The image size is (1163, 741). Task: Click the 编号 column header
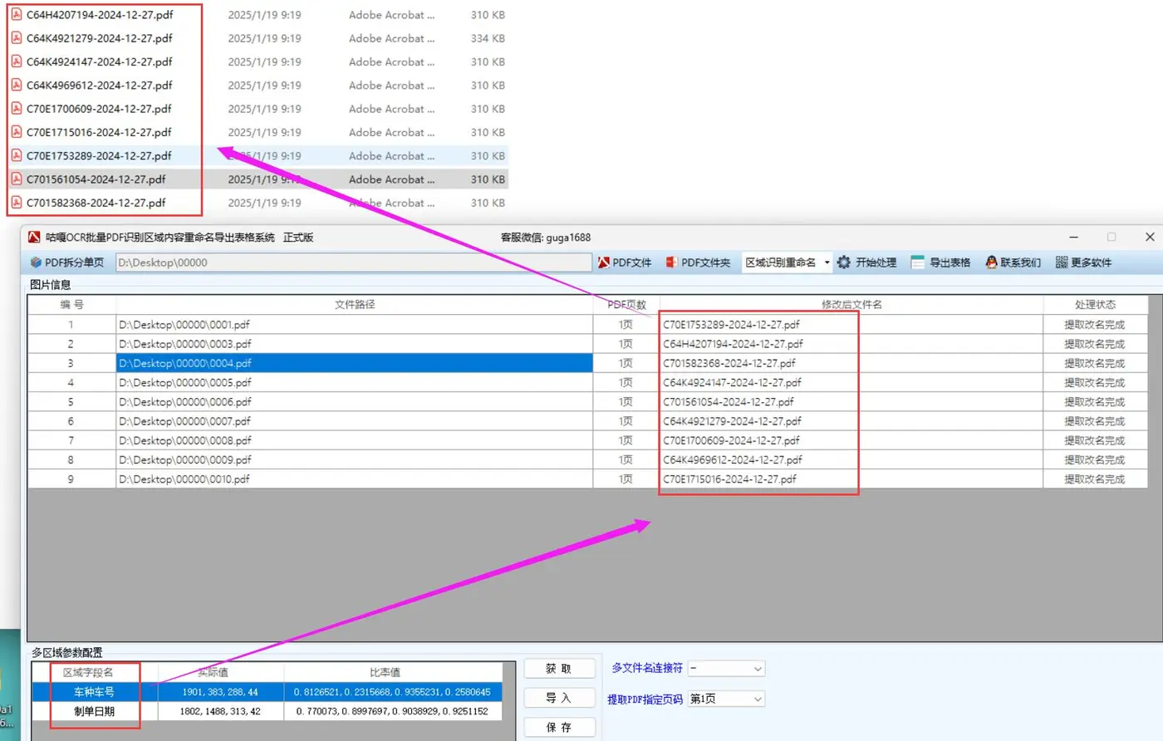click(x=71, y=305)
